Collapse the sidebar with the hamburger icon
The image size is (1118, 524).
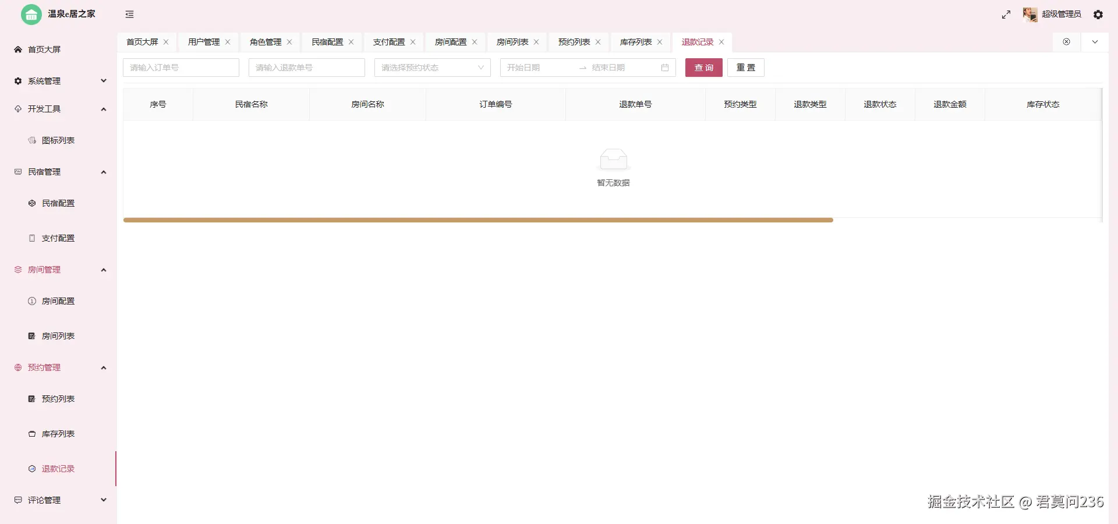129,14
